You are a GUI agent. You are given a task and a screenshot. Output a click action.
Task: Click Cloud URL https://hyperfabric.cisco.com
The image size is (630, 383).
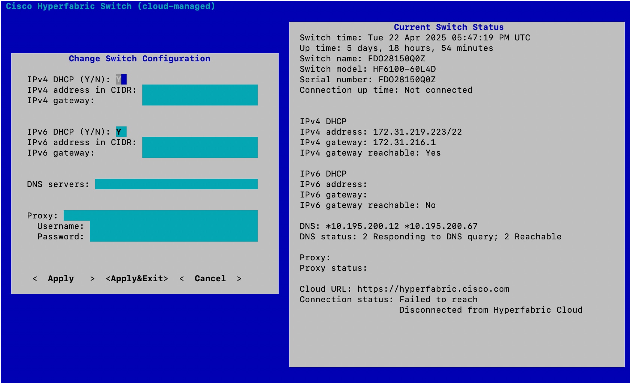[405, 289]
